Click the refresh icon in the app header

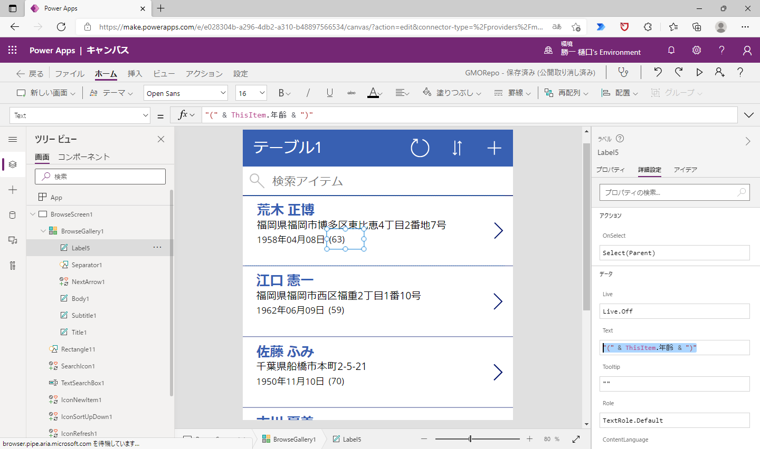(x=420, y=148)
